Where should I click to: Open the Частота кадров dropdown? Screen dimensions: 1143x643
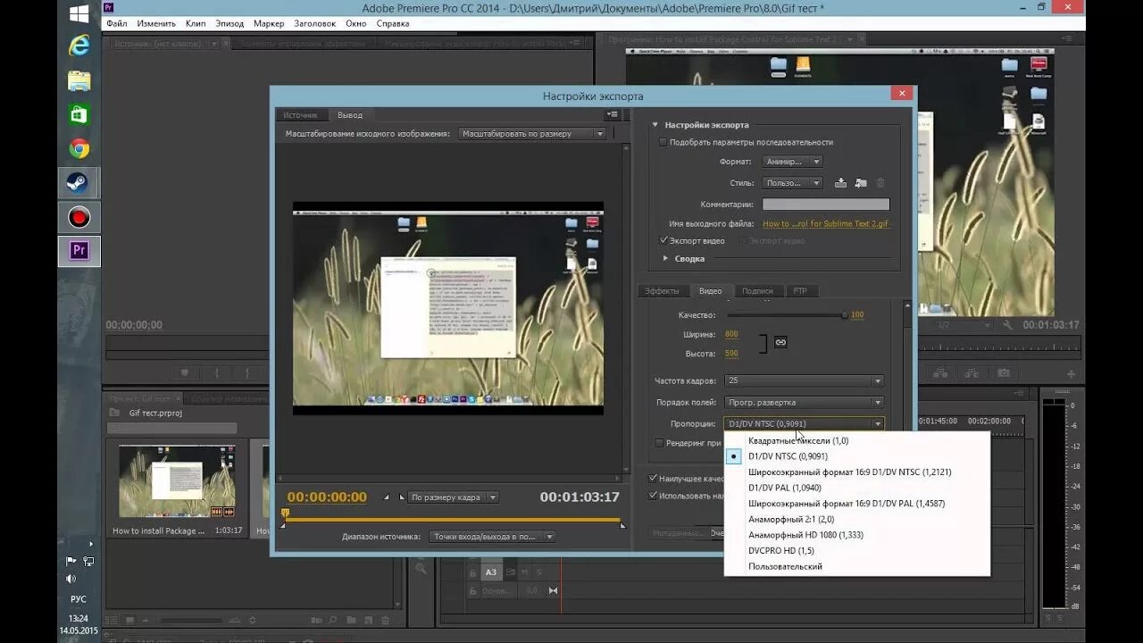(x=804, y=380)
